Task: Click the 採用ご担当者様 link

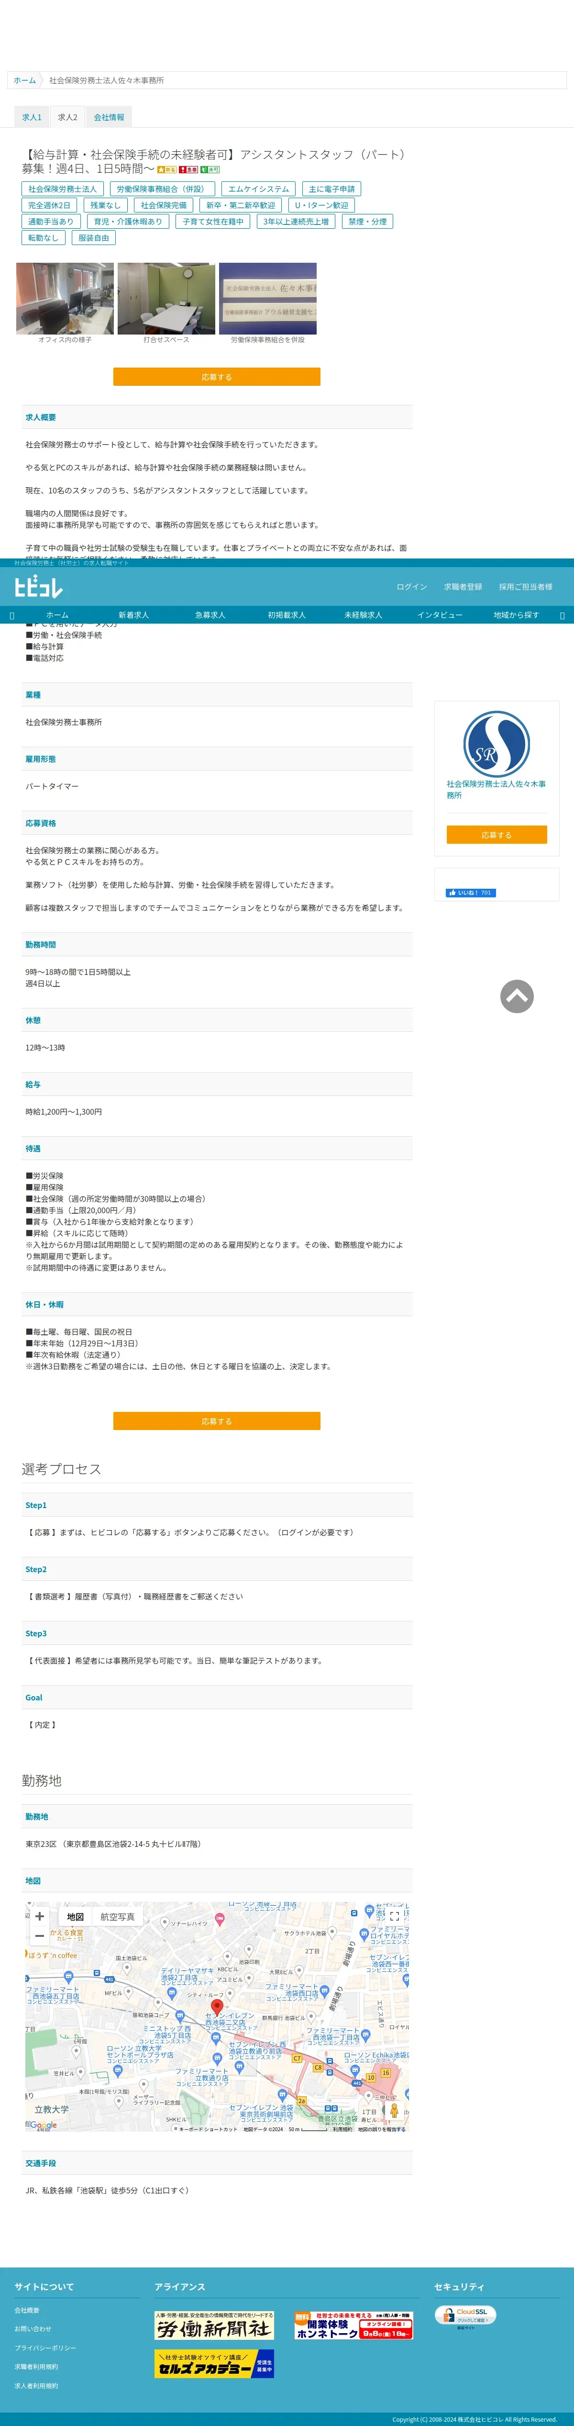Action: 526,587
